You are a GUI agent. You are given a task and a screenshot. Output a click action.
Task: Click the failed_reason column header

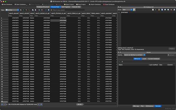pyautogui.click(x=95, y=13)
